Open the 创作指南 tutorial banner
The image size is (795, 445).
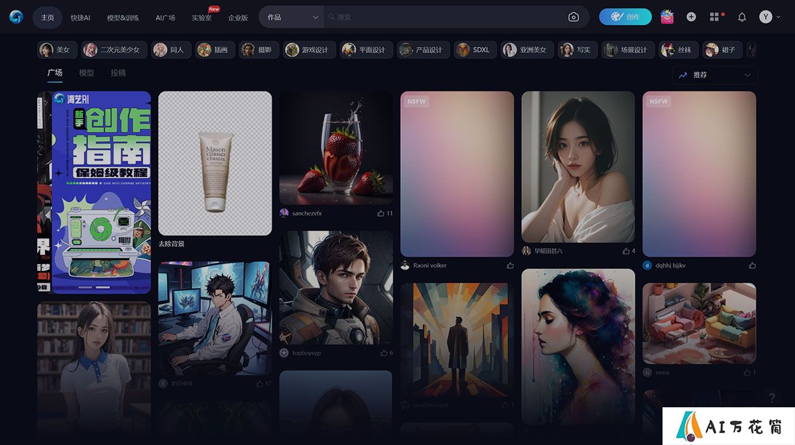click(101, 193)
